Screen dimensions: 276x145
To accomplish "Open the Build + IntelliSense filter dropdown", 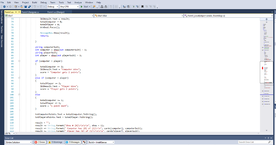I will pyautogui.click(x=101, y=142).
